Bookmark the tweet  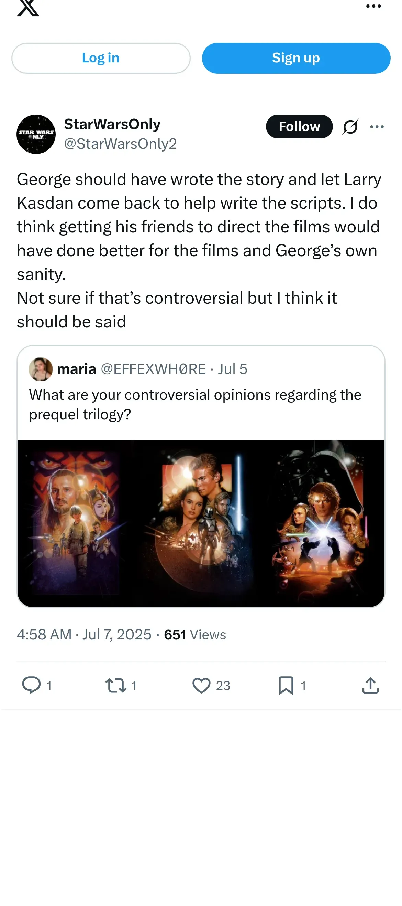point(286,685)
